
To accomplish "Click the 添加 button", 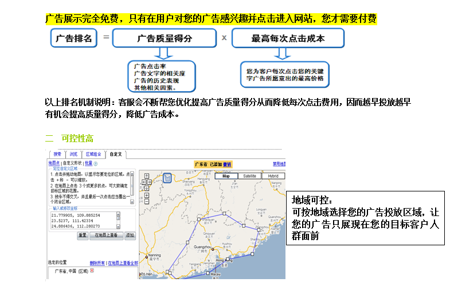I will pos(130,235).
